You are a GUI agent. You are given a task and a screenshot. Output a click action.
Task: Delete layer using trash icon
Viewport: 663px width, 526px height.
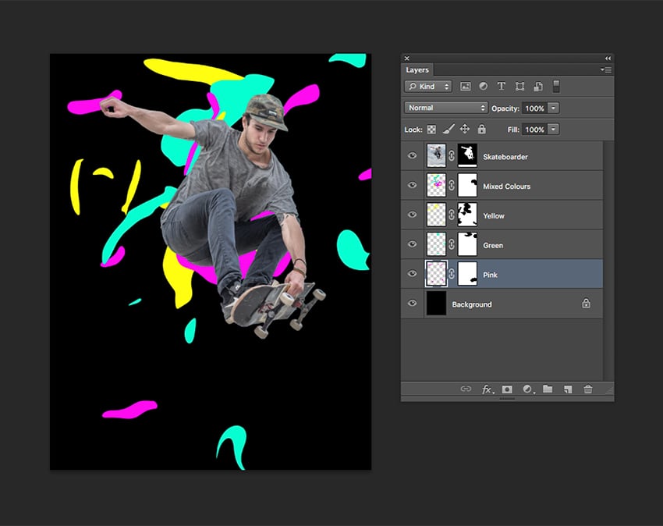coord(588,389)
